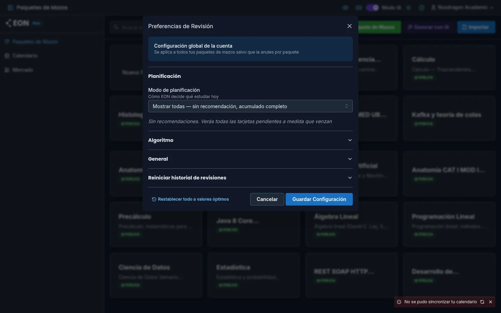Open the Modo de planificación dropdown
This screenshot has width=501, height=313.
pyautogui.click(x=250, y=106)
